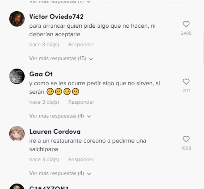Open Lauren Cordova username link
204x189 pixels.
(x=55, y=132)
